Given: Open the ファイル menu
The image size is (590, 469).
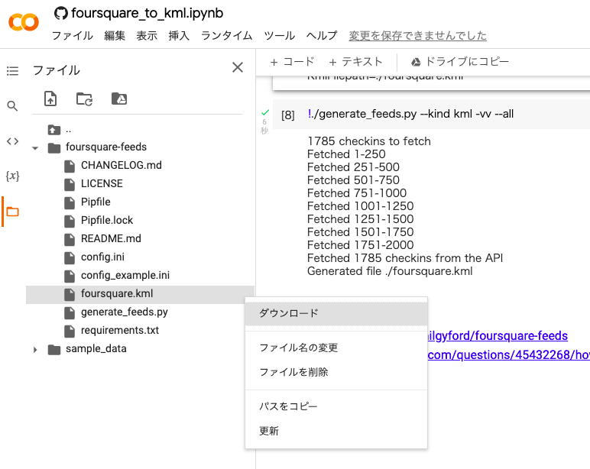Looking at the screenshot, I should click(x=73, y=36).
